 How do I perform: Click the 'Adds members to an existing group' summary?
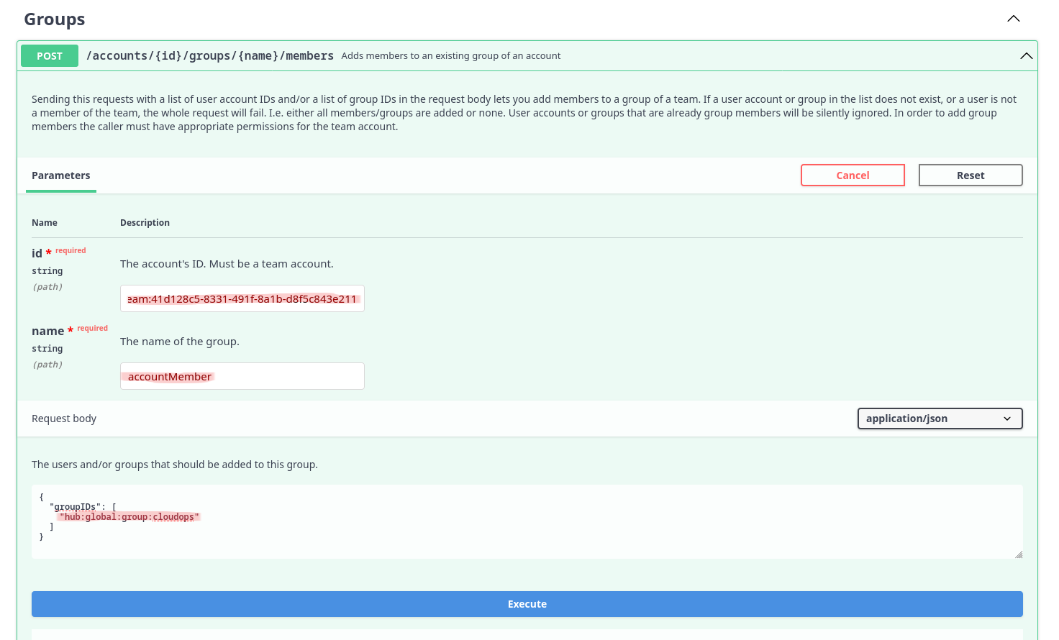pos(450,56)
